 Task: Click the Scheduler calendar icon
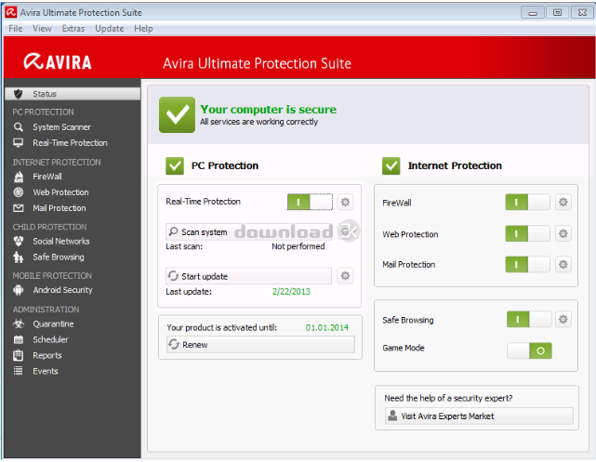[18, 340]
